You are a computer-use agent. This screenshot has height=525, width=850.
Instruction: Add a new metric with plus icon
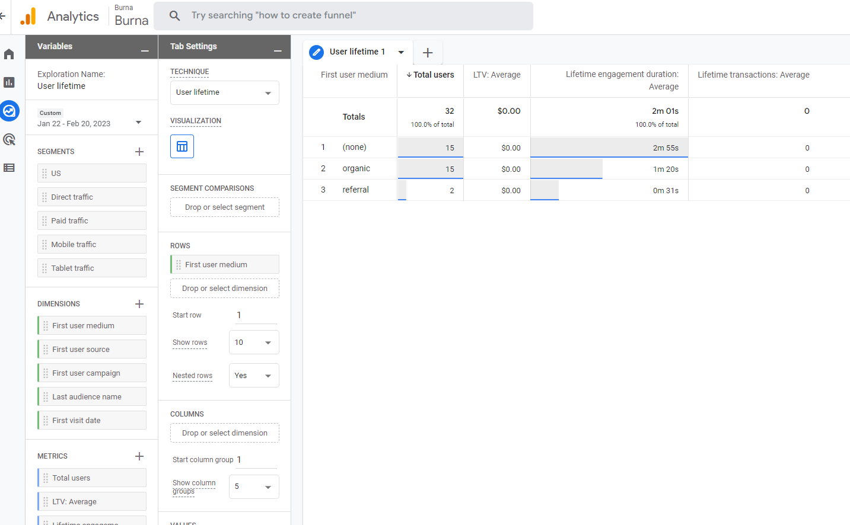coord(139,456)
